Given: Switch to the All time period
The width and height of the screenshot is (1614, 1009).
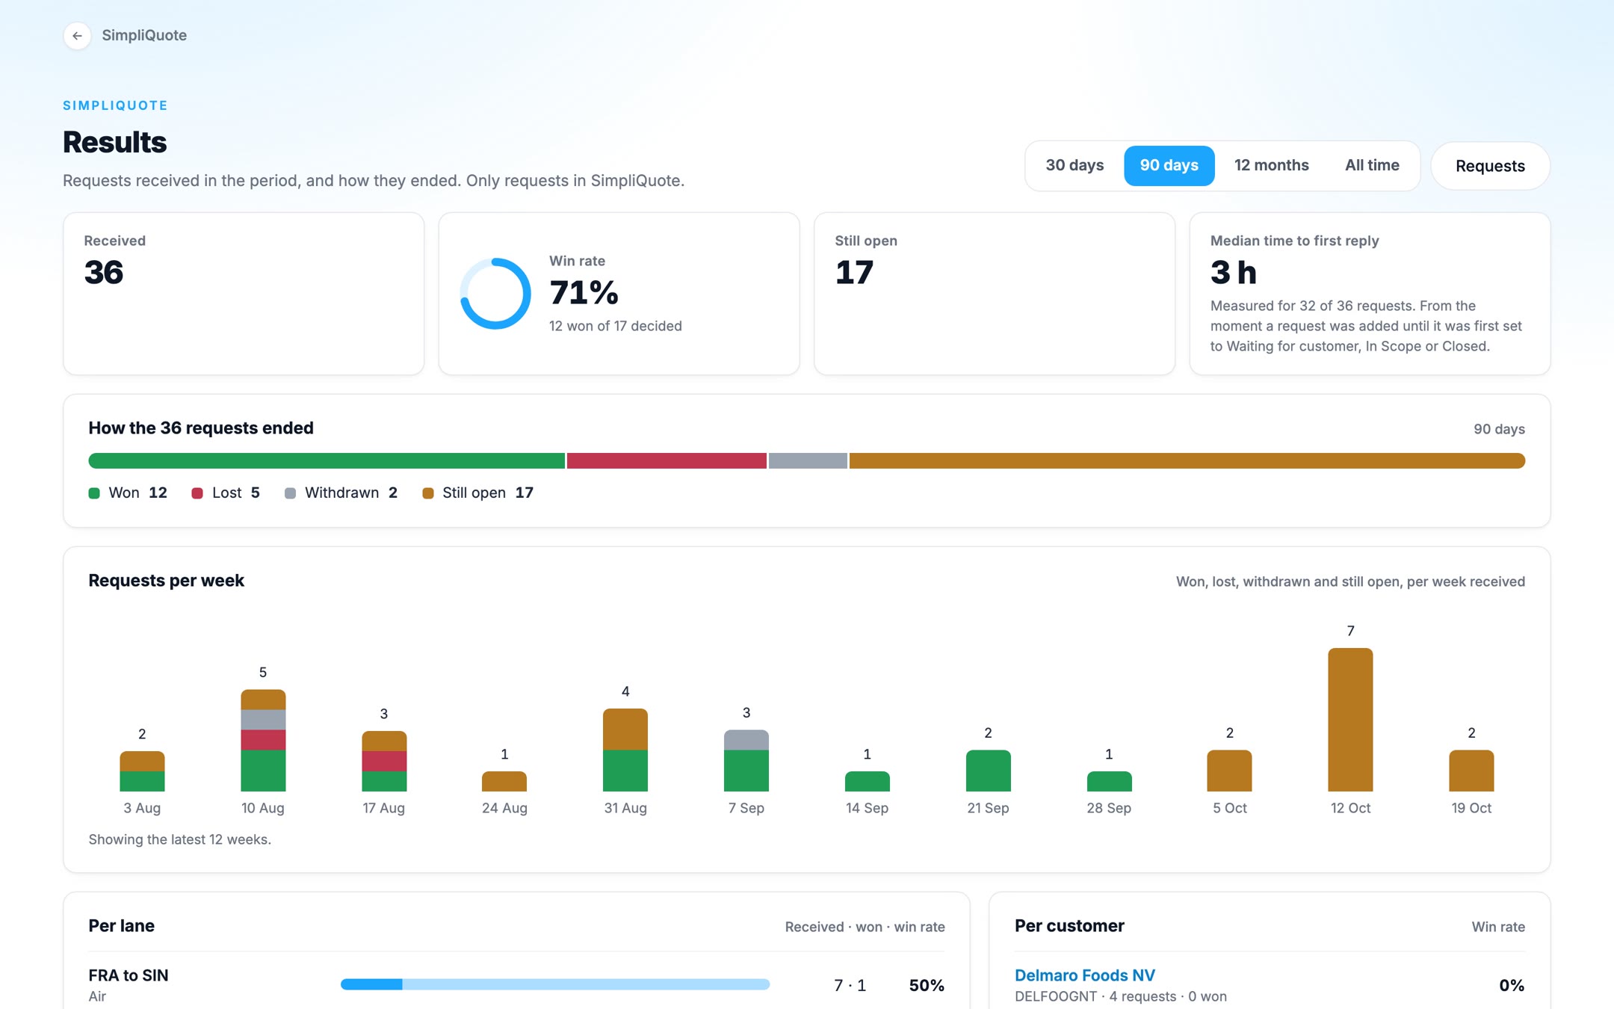Looking at the screenshot, I should tap(1372, 165).
